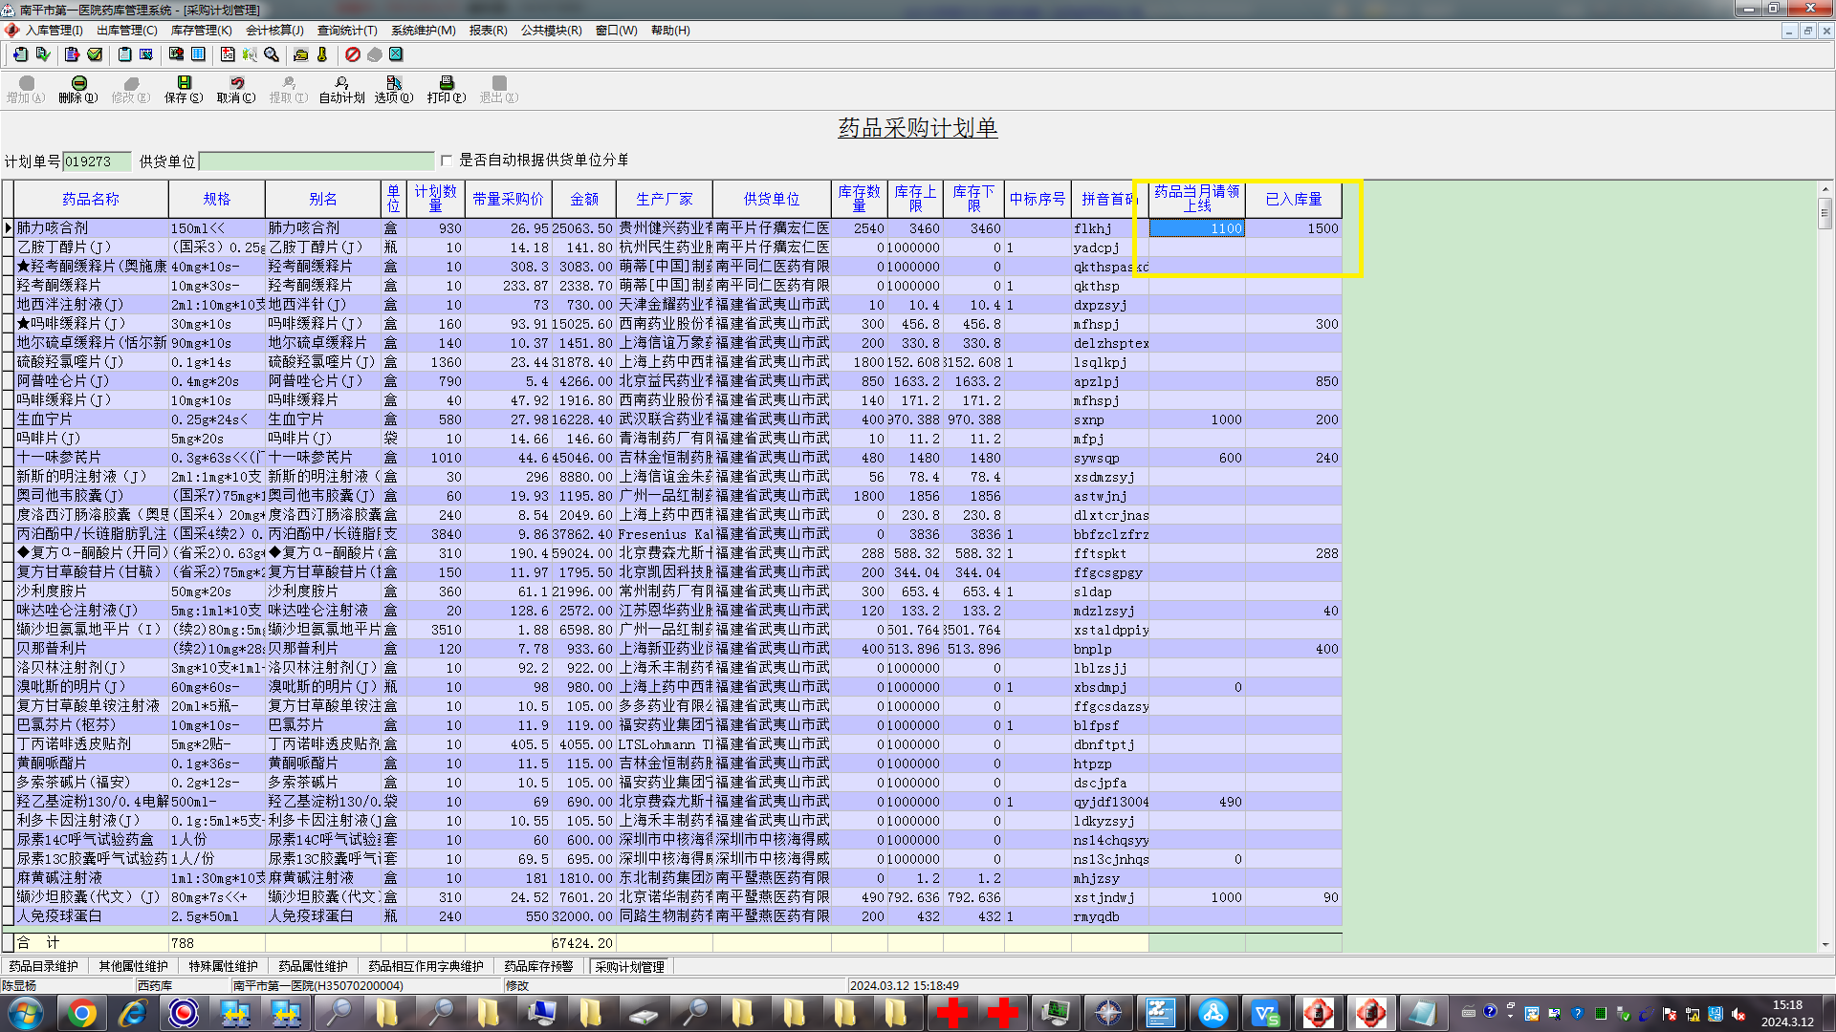The height and width of the screenshot is (1032, 1836).
Task: Open the 查询统计(T) menu
Action: (x=347, y=31)
